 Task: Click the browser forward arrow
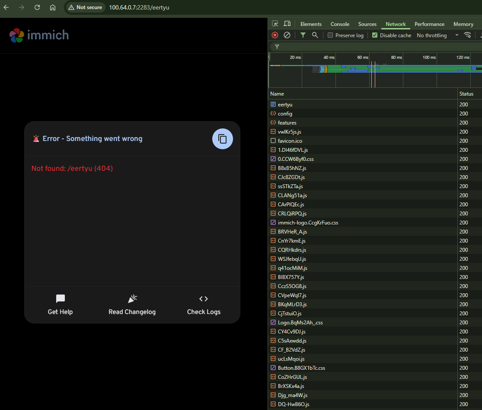tap(22, 7)
